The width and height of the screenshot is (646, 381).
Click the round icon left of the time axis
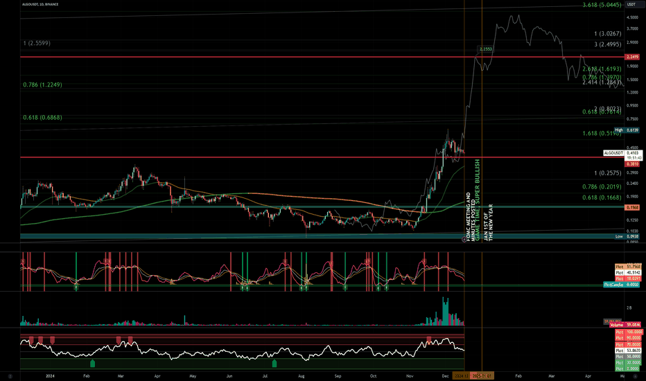click(x=10, y=376)
